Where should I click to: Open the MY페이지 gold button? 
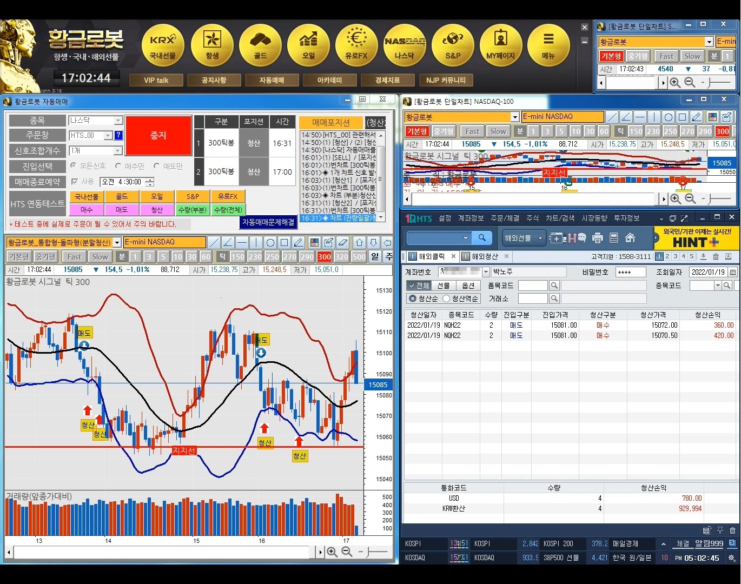coord(501,45)
